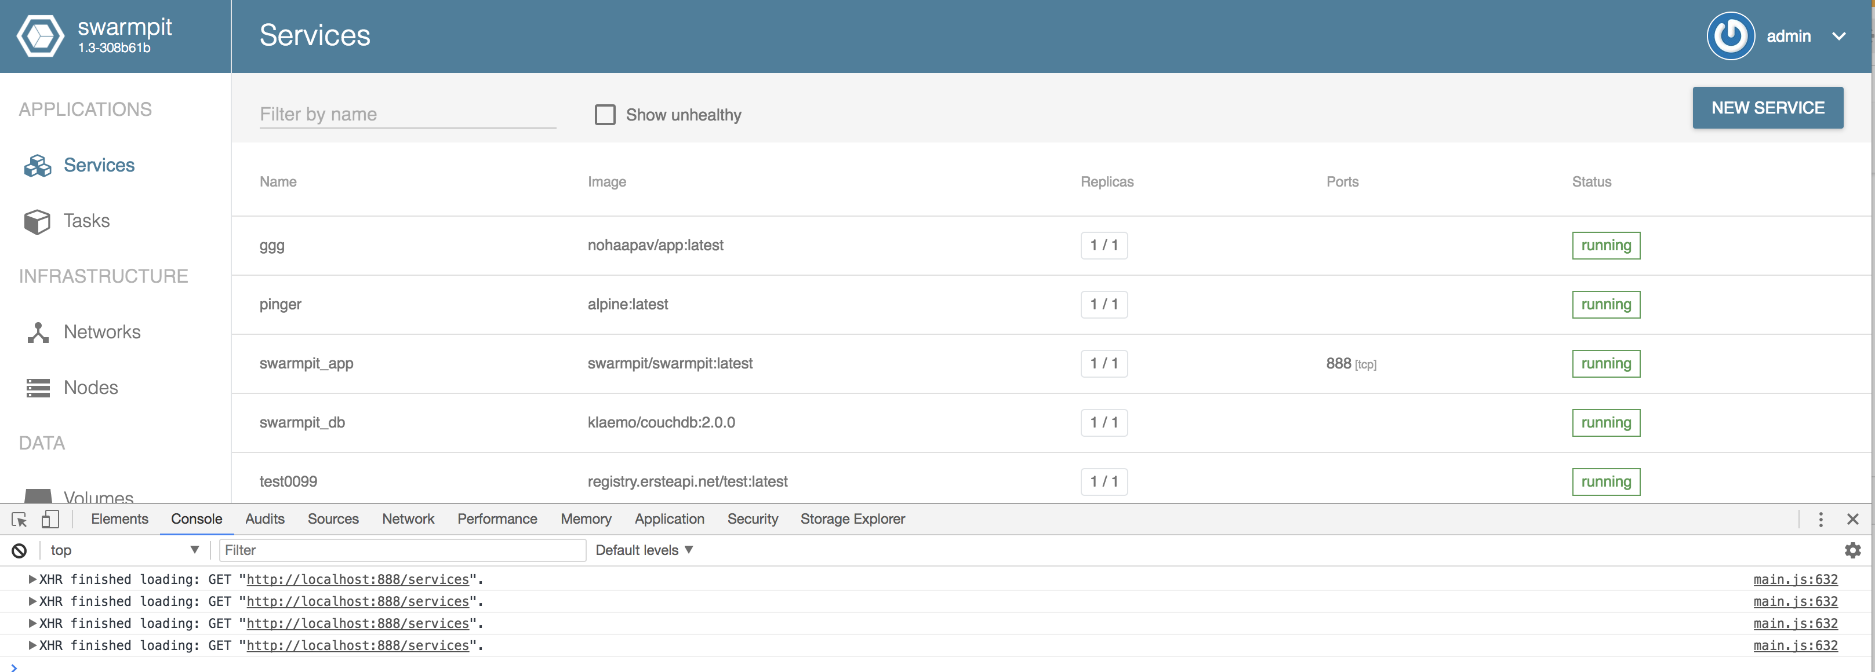This screenshot has width=1875, height=672.
Task: Switch to the Sources tab
Action: [x=333, y=519]
